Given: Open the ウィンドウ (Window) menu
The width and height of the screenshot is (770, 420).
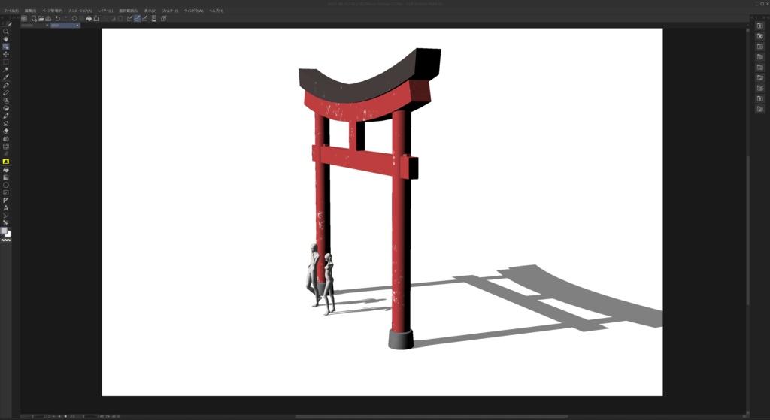Looking at the screenshot, I should pos(194,11).
